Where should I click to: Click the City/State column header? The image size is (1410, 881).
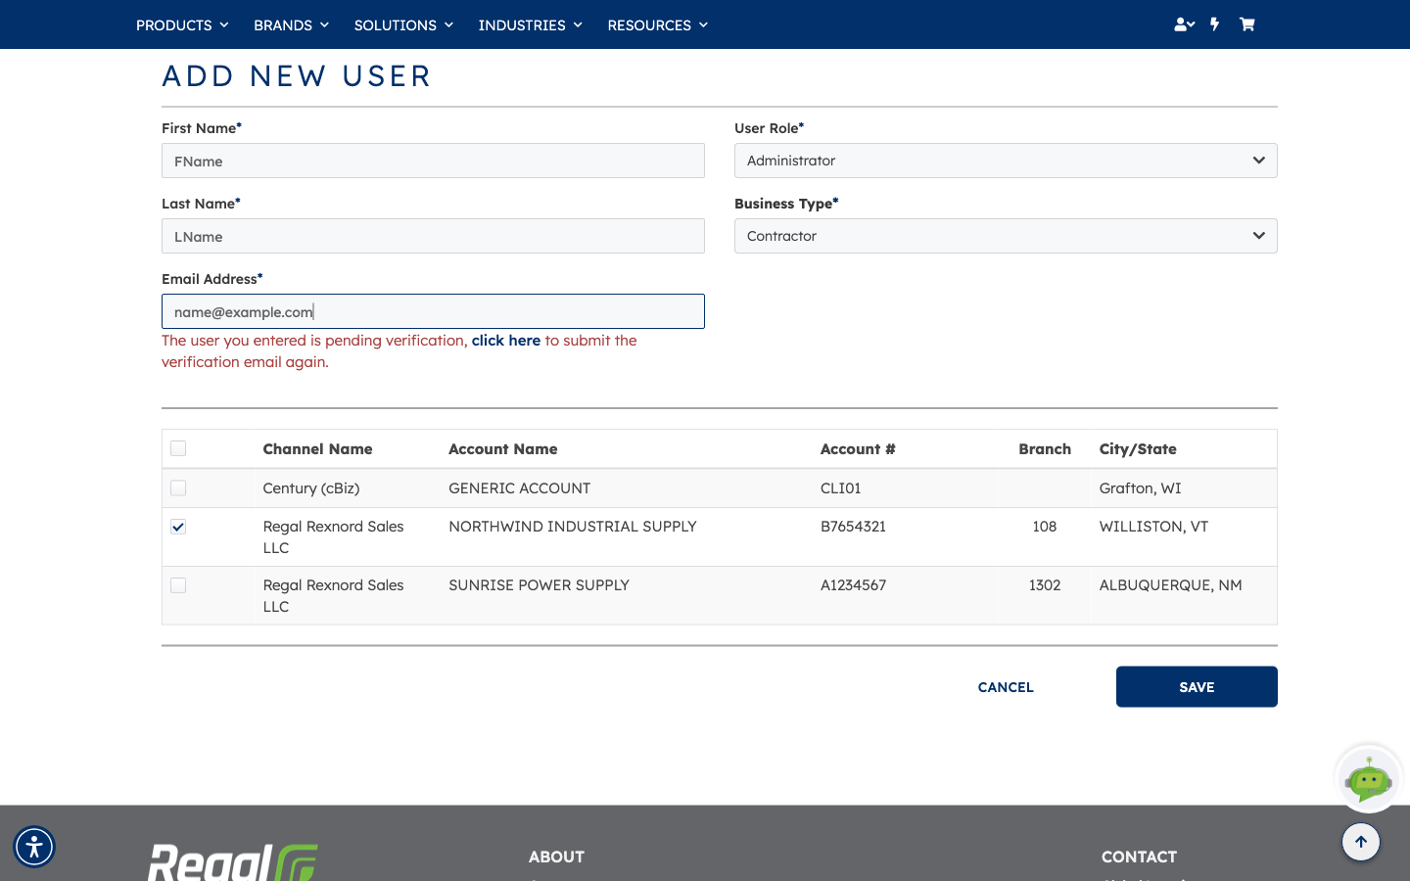pos(1138,449)
